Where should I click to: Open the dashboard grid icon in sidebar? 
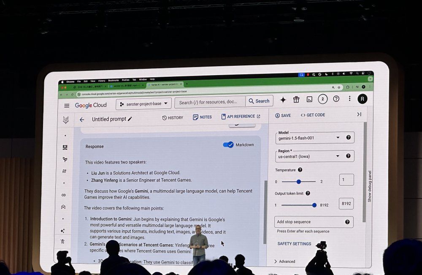[65, 147]
